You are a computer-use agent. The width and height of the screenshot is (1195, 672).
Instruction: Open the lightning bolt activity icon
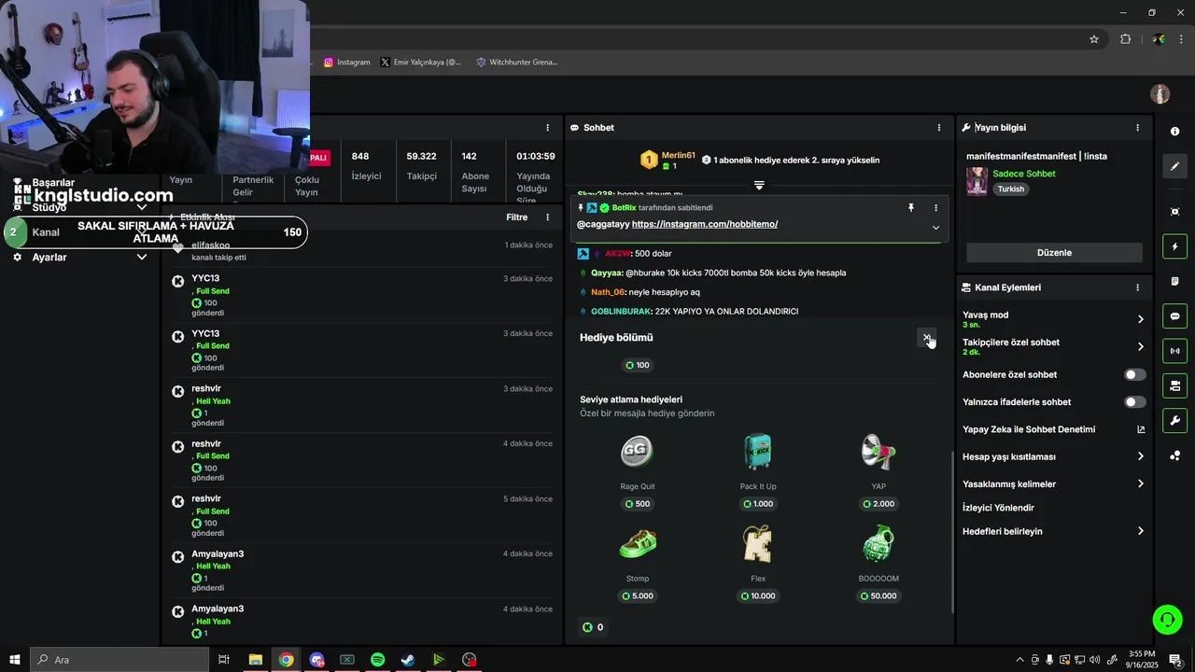[x=1174, y=246]
